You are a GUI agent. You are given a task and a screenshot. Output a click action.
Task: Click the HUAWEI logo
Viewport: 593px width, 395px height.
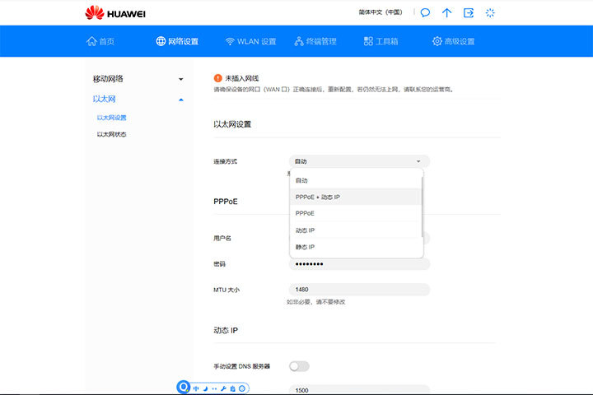point(115,12)
